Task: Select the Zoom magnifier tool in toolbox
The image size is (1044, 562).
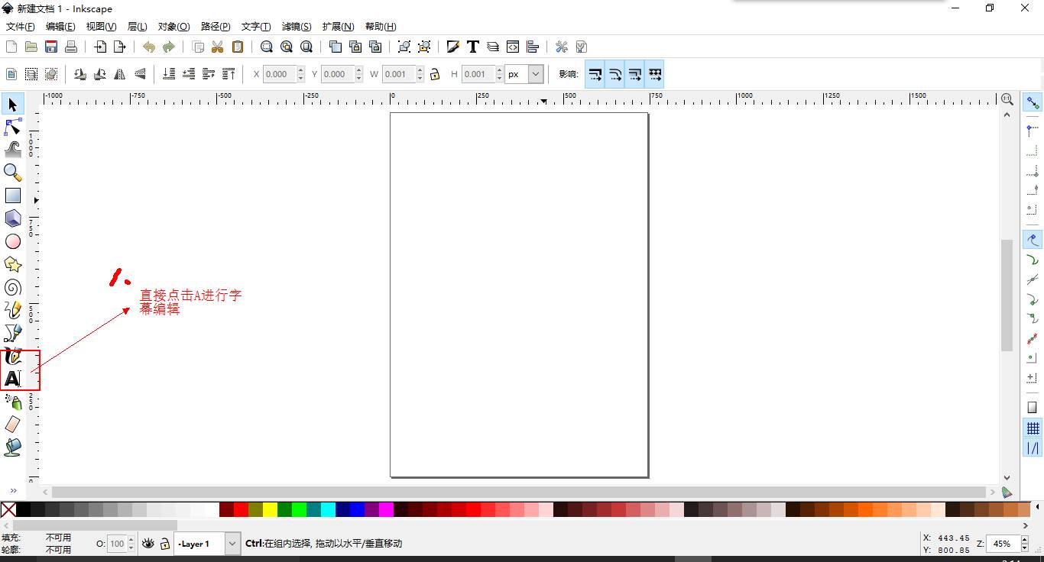Action: (13, 173)
